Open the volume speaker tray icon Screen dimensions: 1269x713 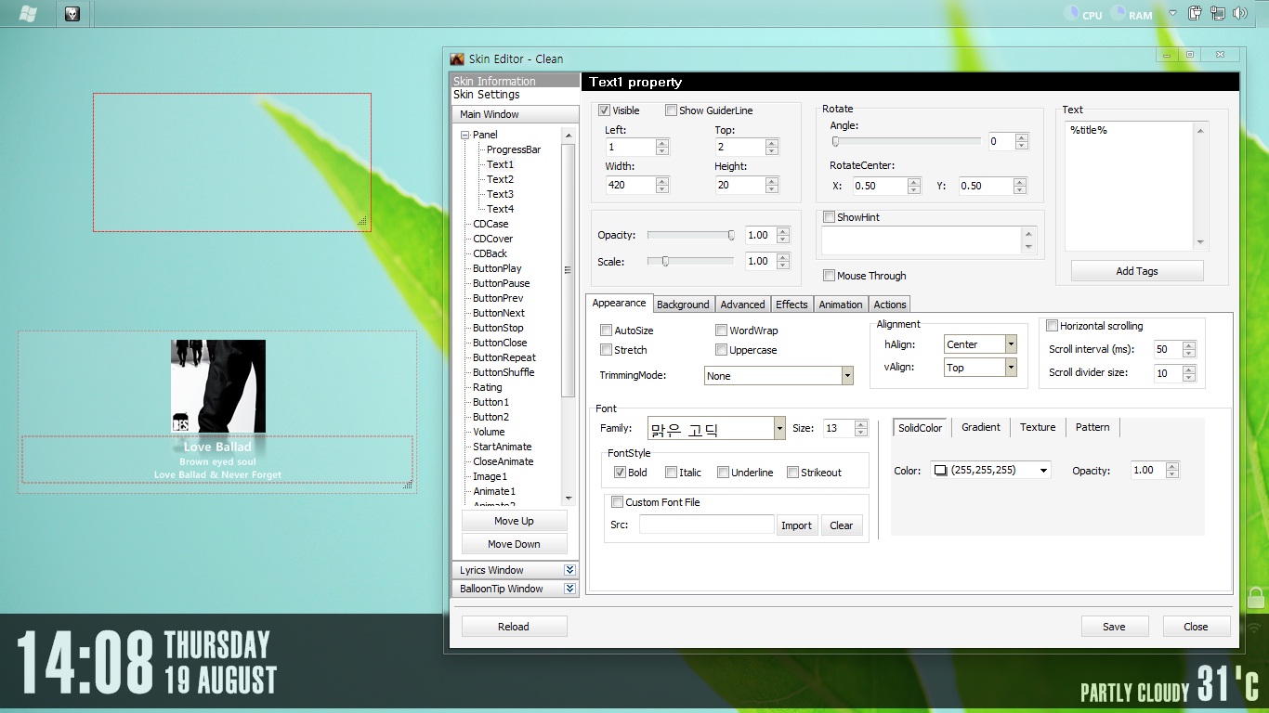pyautogui.click(x=1240, y=13)
